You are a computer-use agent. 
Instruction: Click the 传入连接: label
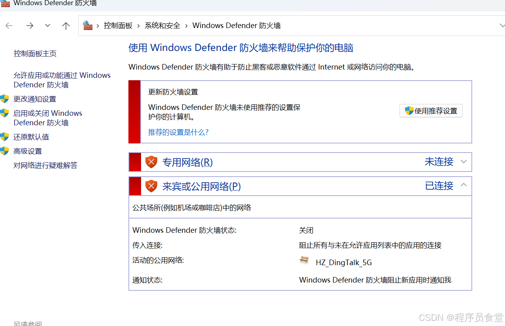pyautogui.click(x=147, y=245)
